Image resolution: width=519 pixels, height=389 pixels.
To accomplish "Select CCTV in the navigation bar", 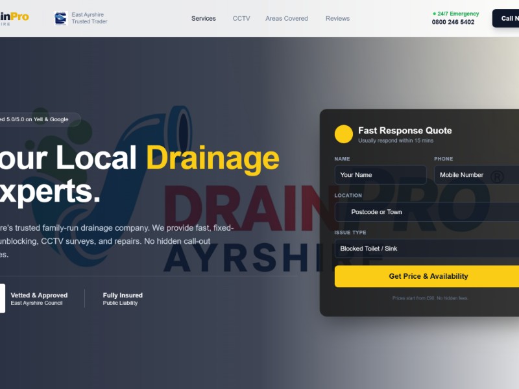I will click(x=241, y=18).
